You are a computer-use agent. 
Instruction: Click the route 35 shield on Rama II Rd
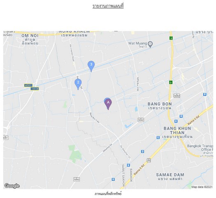pos(149,160)
